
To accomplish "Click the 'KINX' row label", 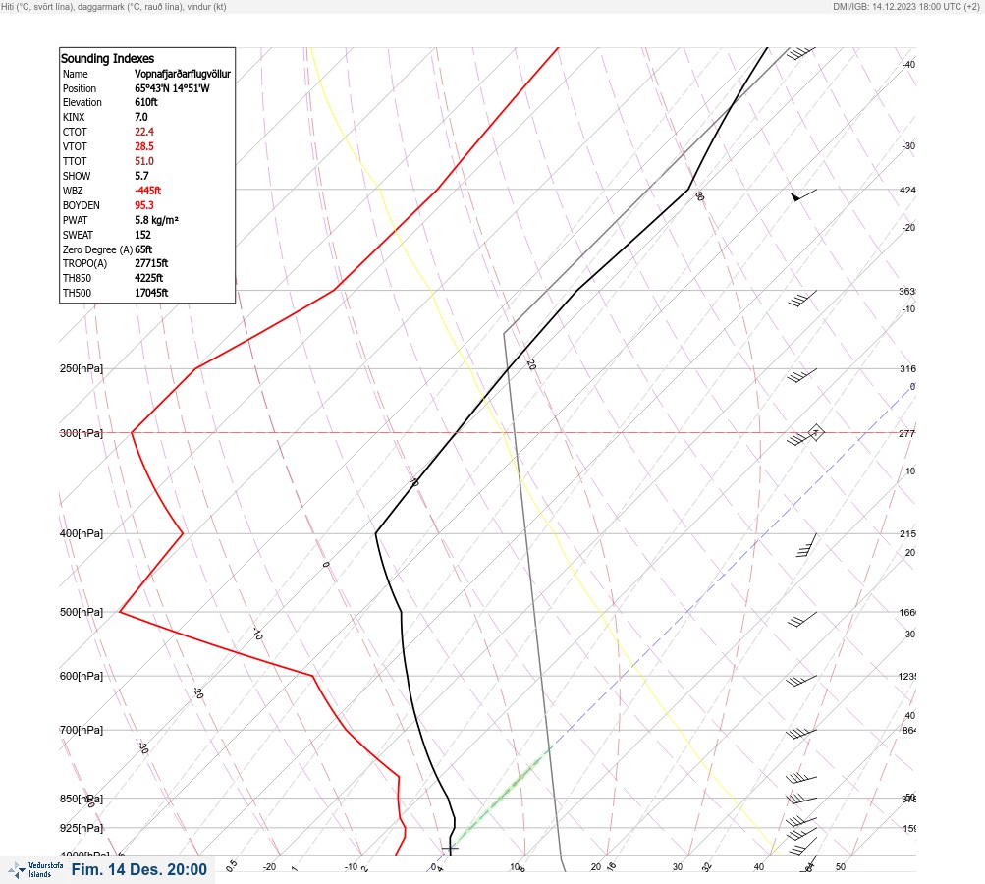I will pos(74,117).
